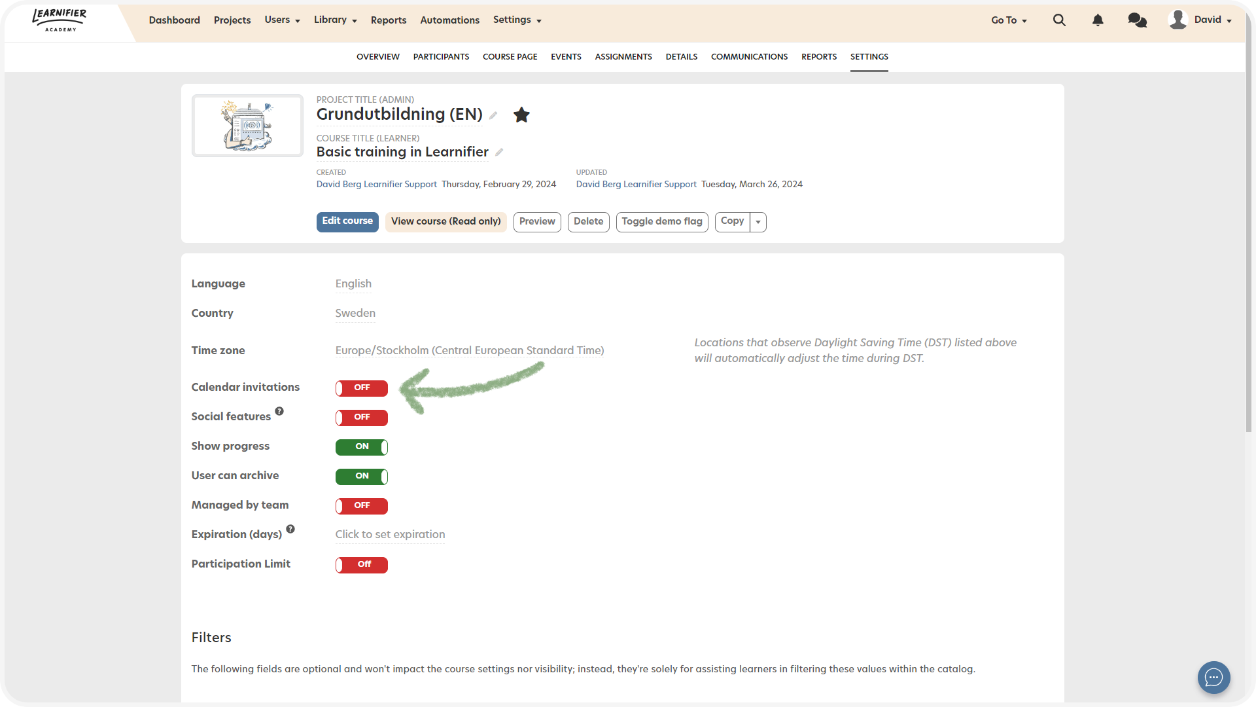Screen dimensions: 1256x707
Task: Click View course (Read only) button
Action: pyautogui.click(x=445, y=222)
